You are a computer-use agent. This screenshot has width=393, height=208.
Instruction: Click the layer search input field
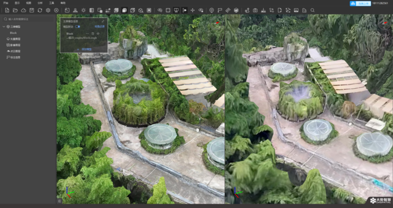pos(28,19)
